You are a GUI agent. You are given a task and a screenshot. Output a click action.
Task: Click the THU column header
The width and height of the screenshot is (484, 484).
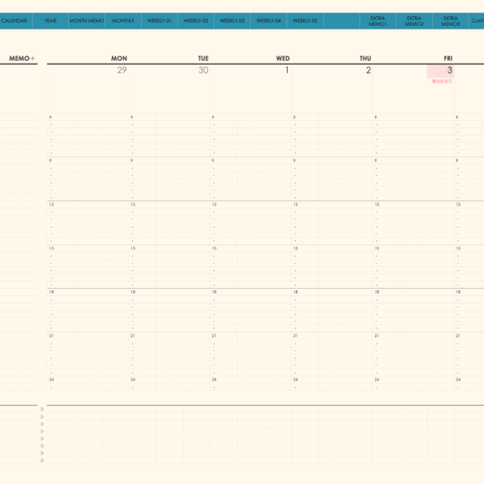[x=365, y=58]
